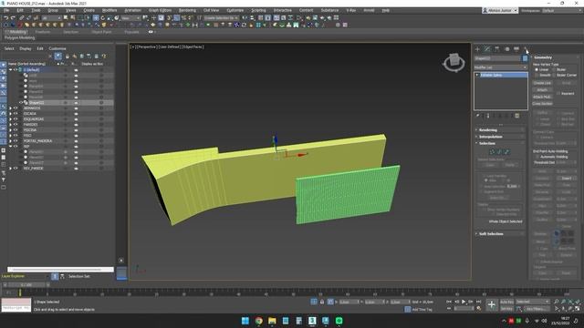The width and height of the screenshot is (584, 328).
Task: Collapse the REF layer
Action: [10, 147]
